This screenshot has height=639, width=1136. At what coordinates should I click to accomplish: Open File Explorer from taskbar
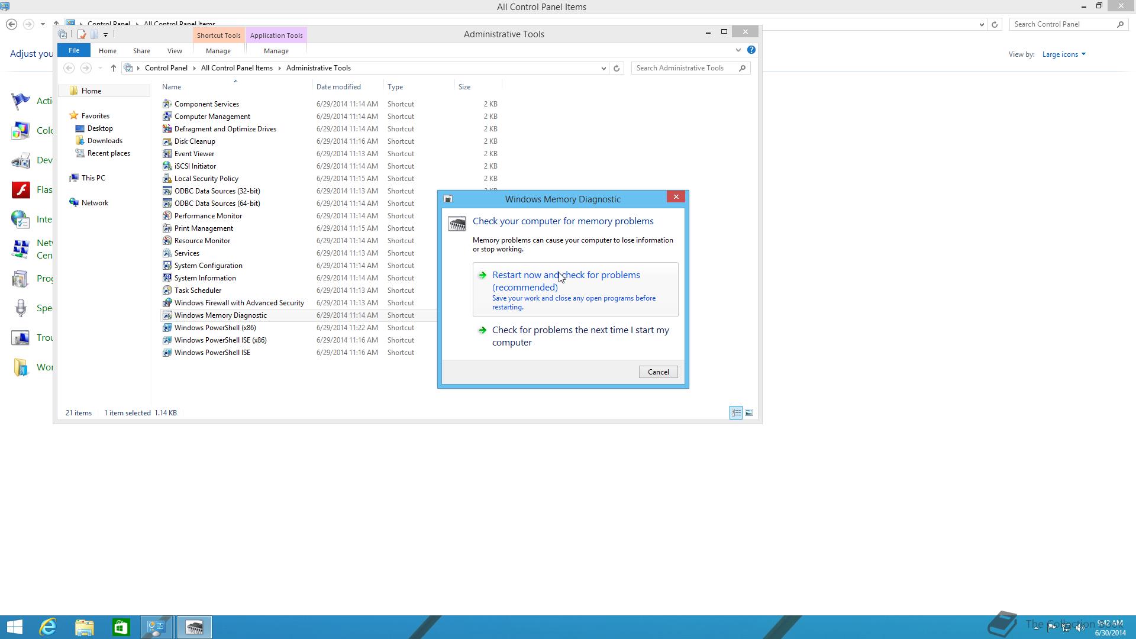coord(85,627)
